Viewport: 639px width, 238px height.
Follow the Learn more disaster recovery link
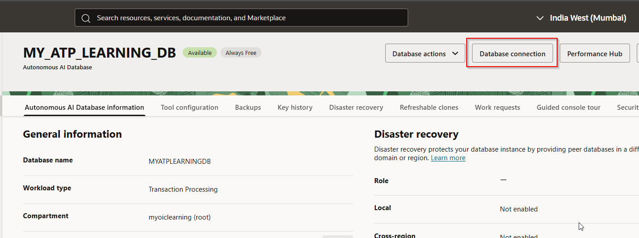(448, 158)
